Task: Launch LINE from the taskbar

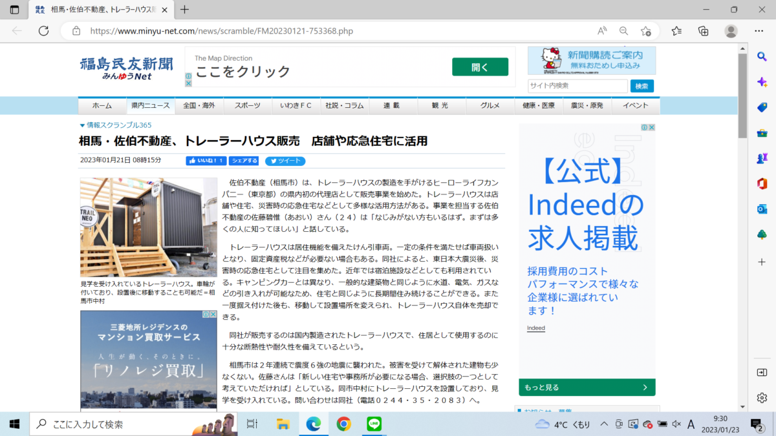Action: [x=374, y=424]
